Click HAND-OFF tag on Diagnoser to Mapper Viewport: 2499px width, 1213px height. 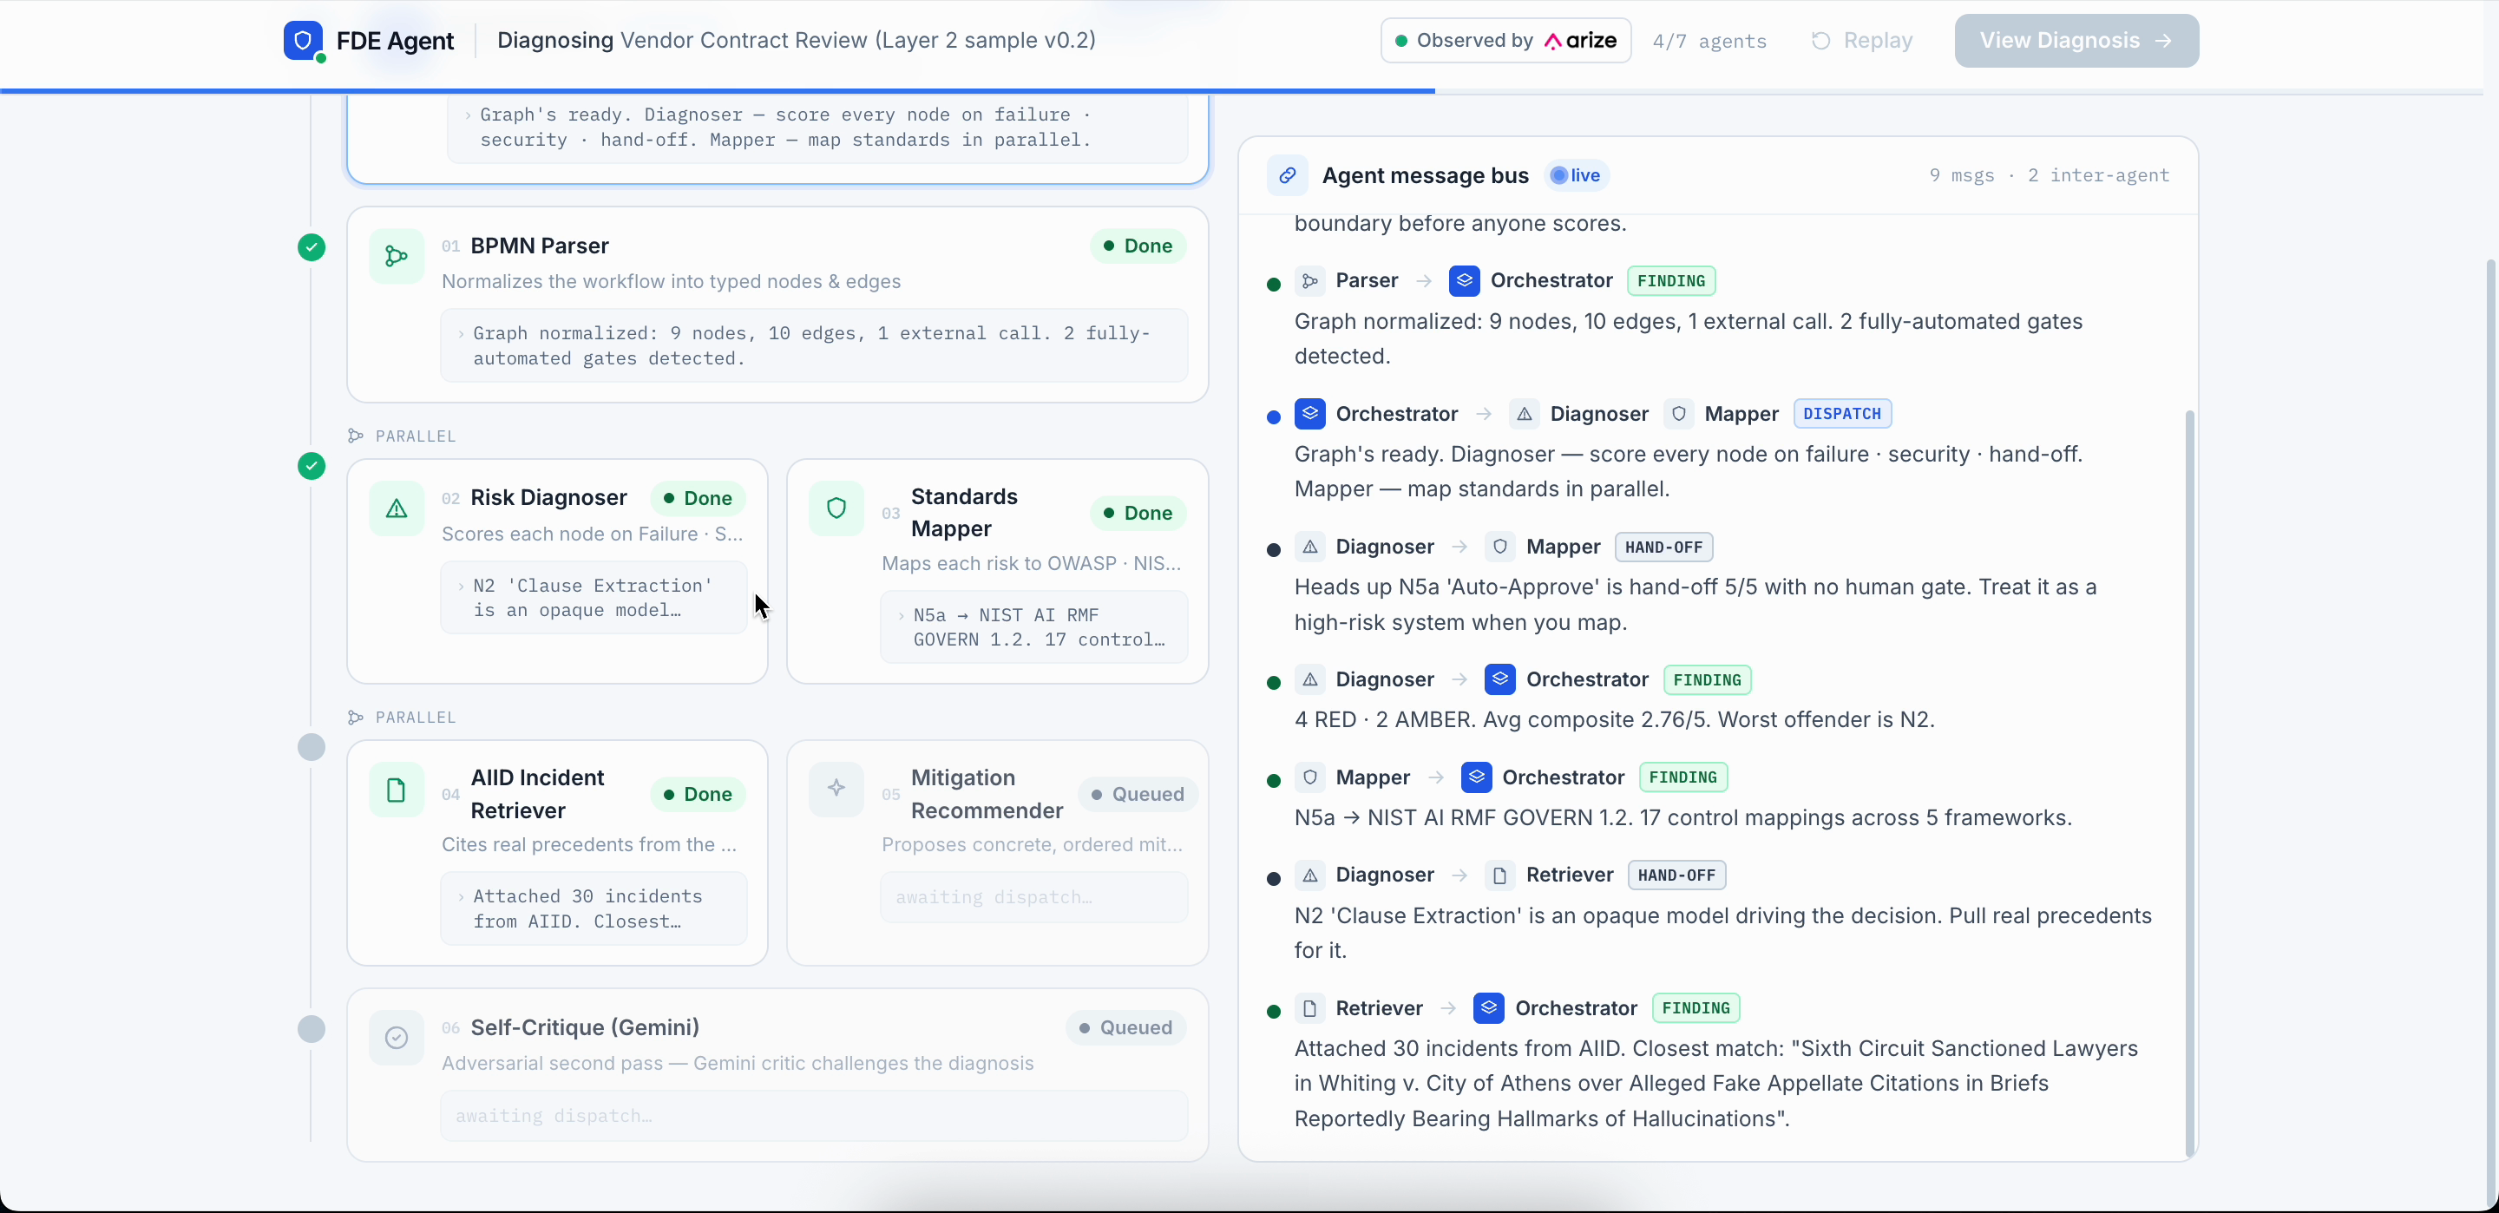(1663, 547)
